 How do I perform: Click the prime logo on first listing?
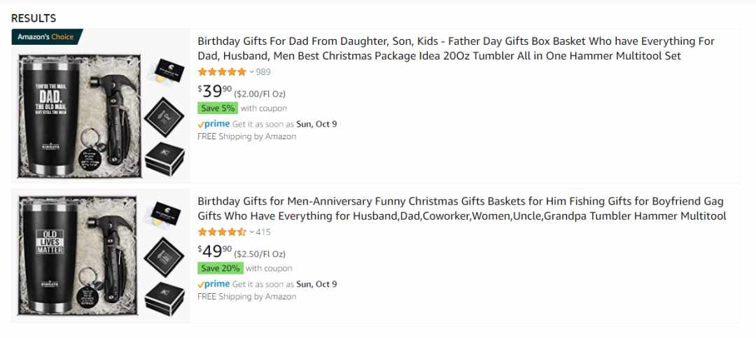pos(213,124)
